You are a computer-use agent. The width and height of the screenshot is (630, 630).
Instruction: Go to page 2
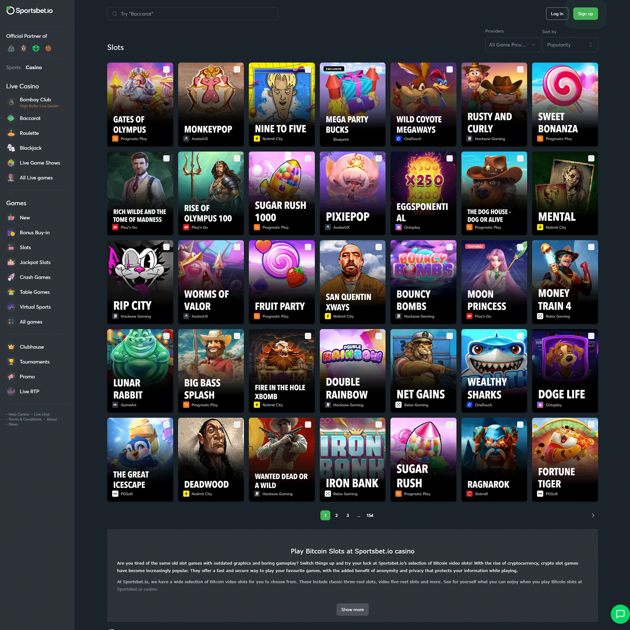coord(336,515)
